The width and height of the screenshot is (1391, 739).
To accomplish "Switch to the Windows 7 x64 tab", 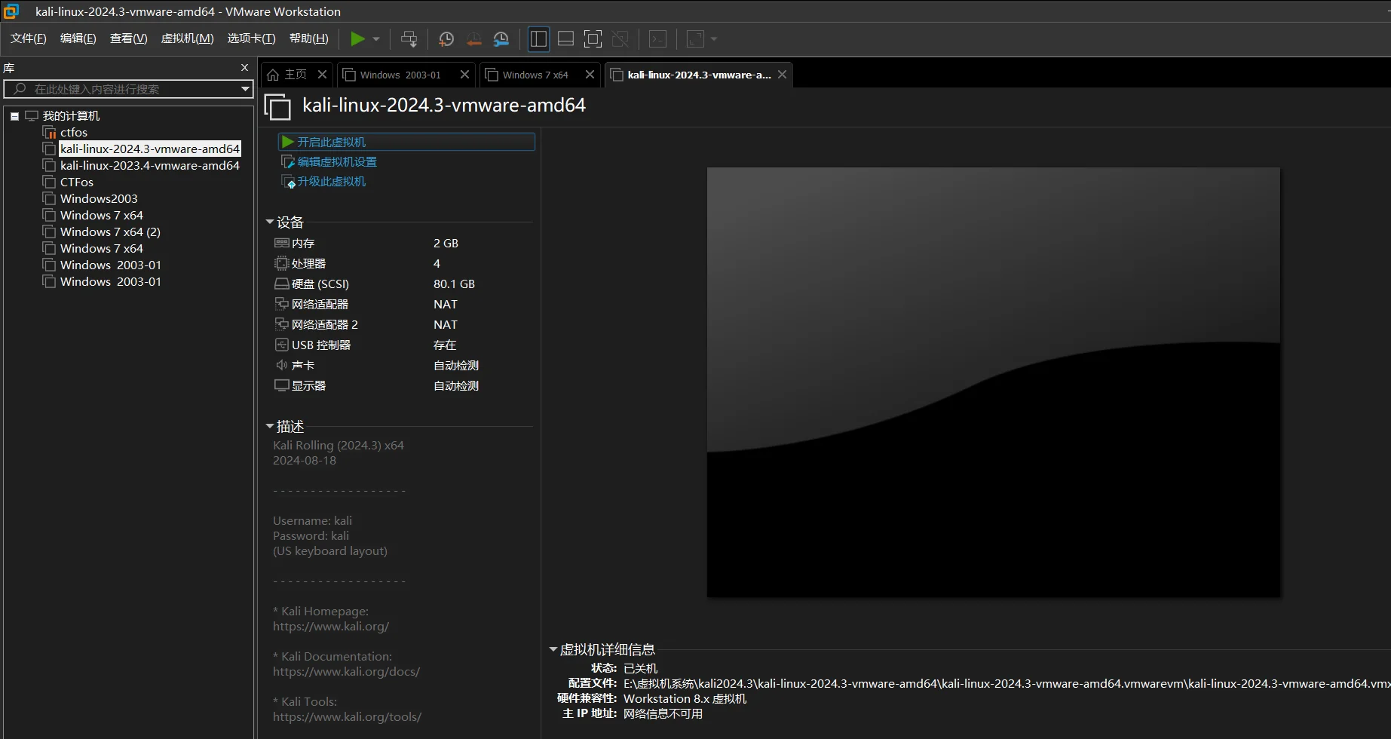I will pos(535,75).
